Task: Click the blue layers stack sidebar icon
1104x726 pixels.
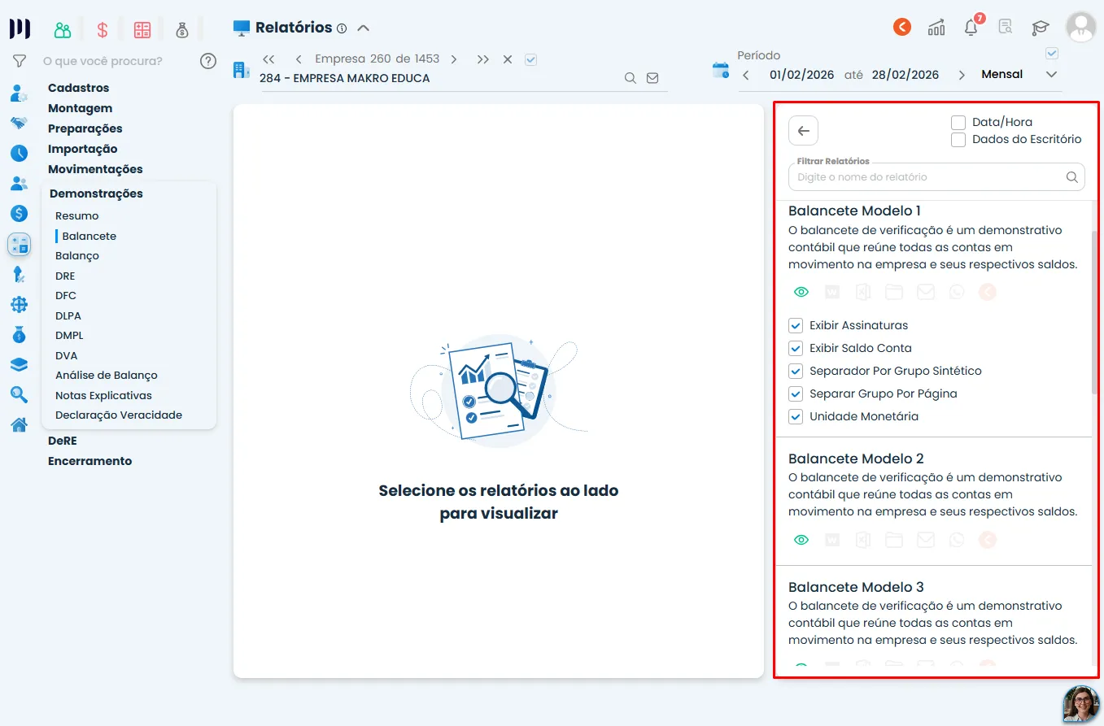Action: point(19,365)
